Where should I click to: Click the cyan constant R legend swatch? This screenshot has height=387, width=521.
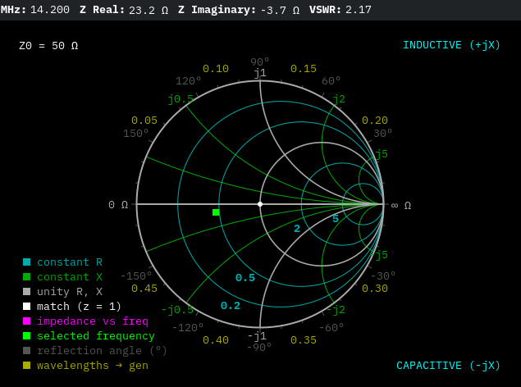(x=26, y=262)
